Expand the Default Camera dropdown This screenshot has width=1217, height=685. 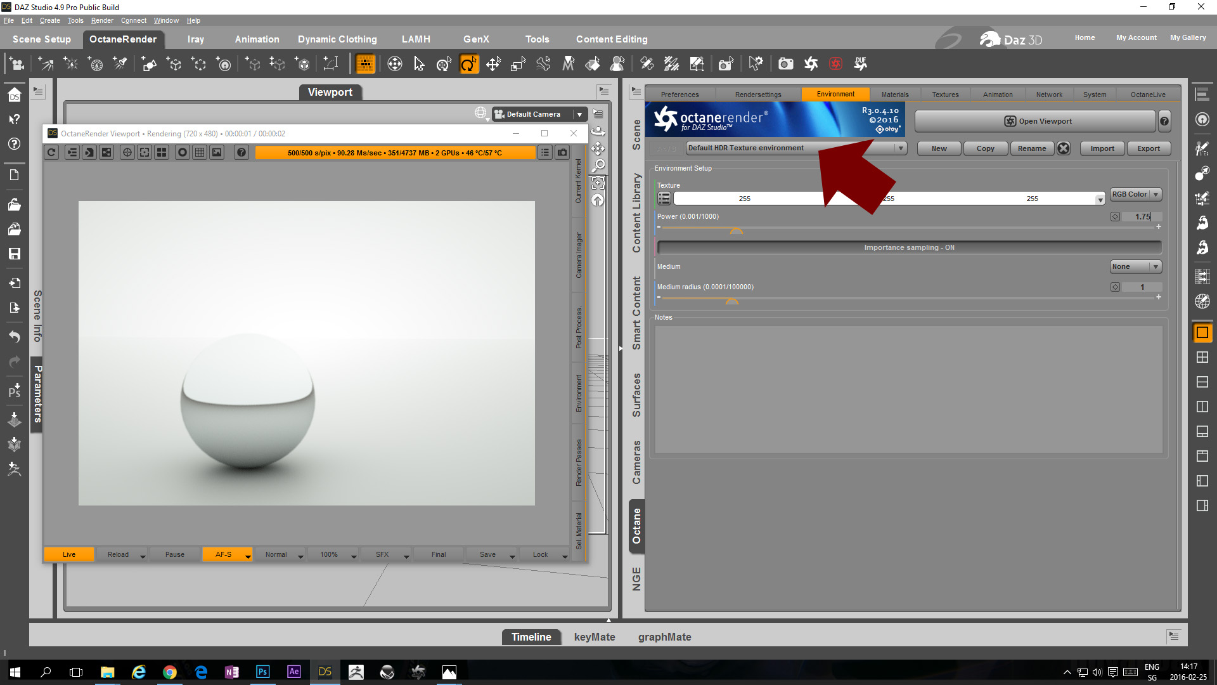(579, 114)
